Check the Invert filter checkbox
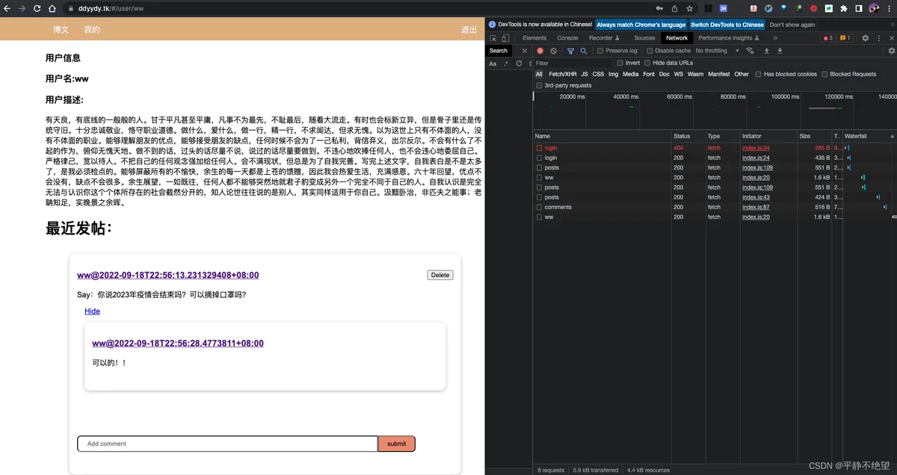Viewport: 897px width, 475px height. point(620,63)
